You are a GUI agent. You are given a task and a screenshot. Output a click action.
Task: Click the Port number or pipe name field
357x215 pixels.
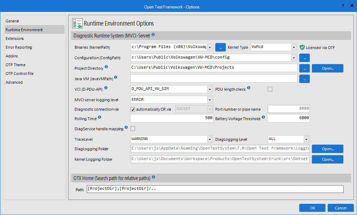pyautogui.click(x=288, y=109)
